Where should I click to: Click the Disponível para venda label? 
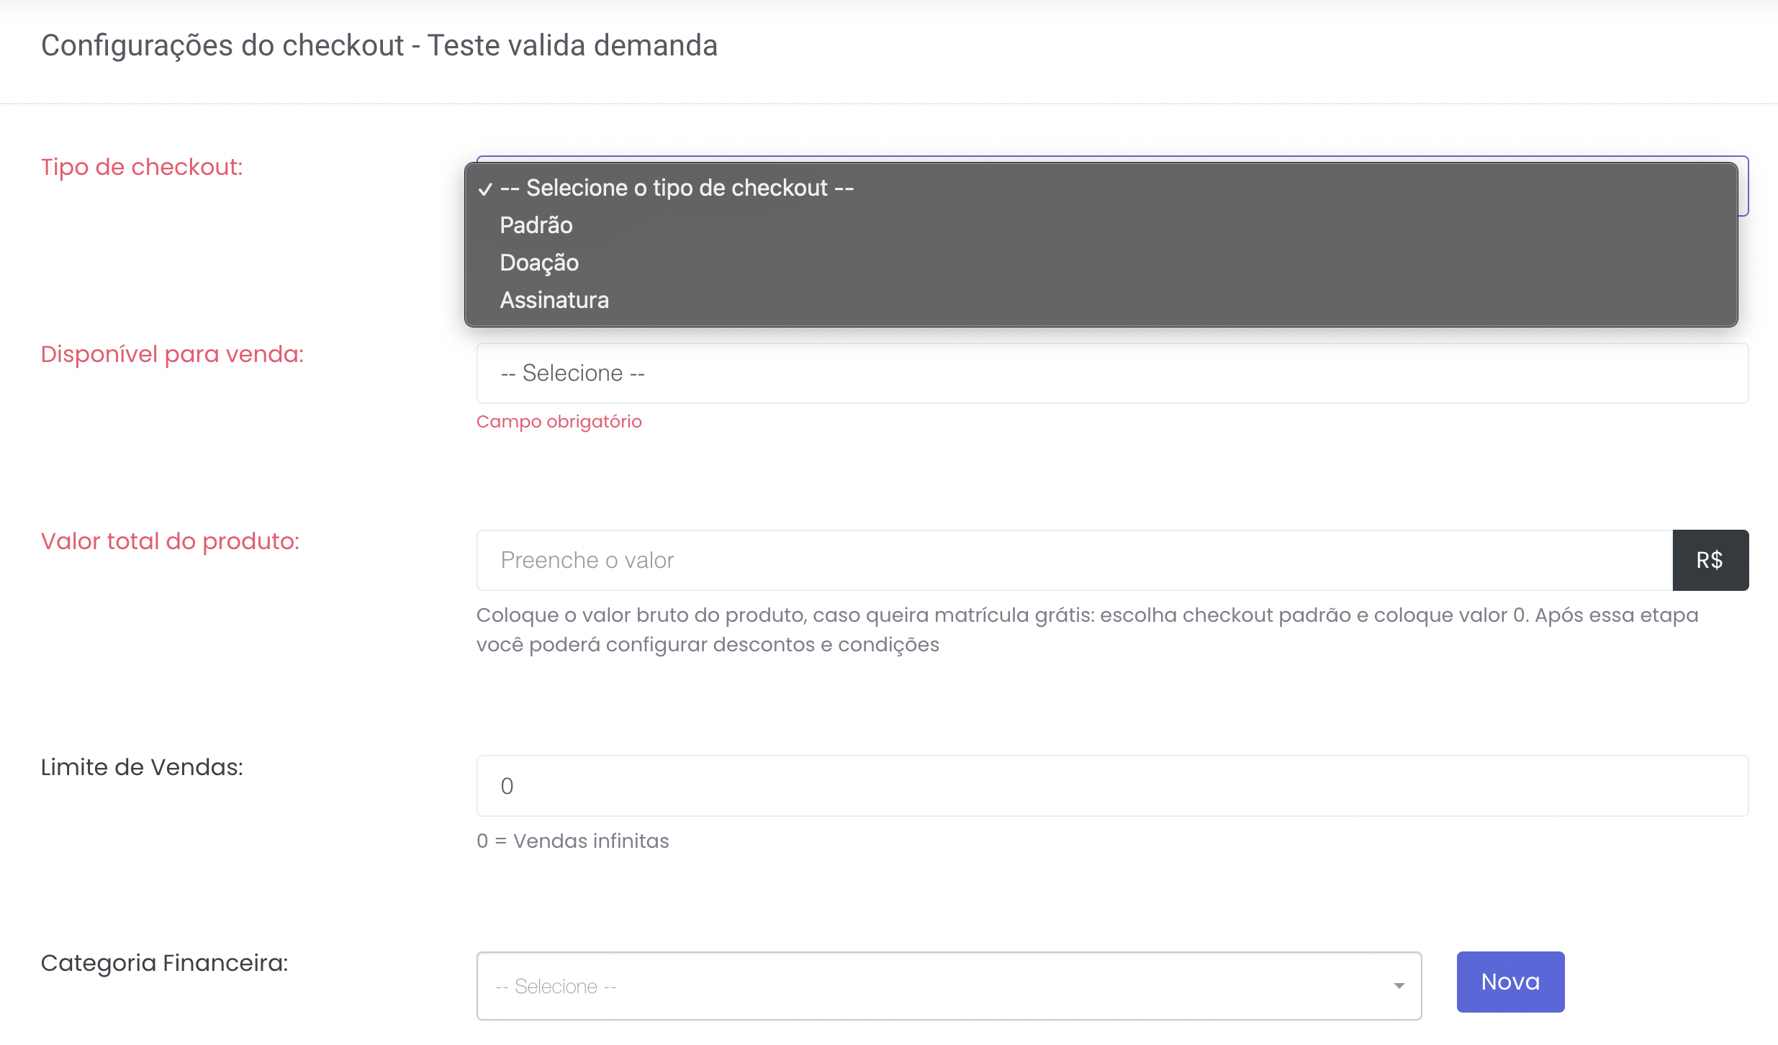point(172,354)
